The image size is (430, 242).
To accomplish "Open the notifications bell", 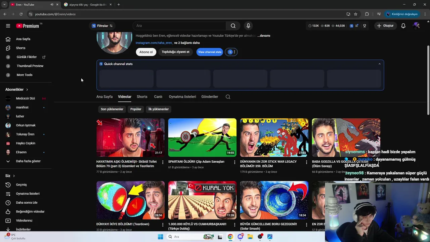I will click(403, 26).
